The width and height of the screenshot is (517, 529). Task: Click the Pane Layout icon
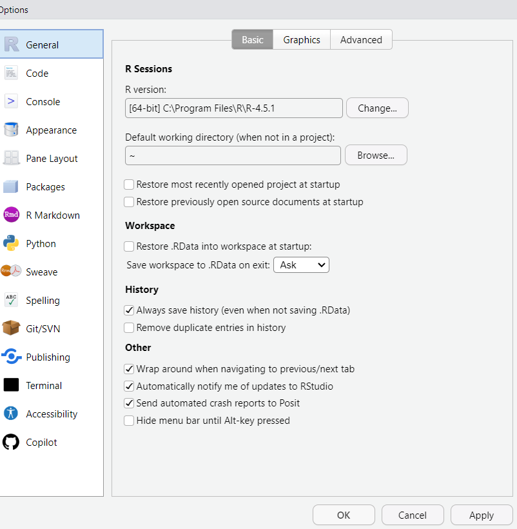point(11,159)
